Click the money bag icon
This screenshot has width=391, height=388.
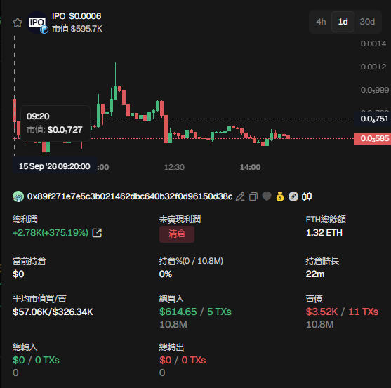click(x=280, y=196)
